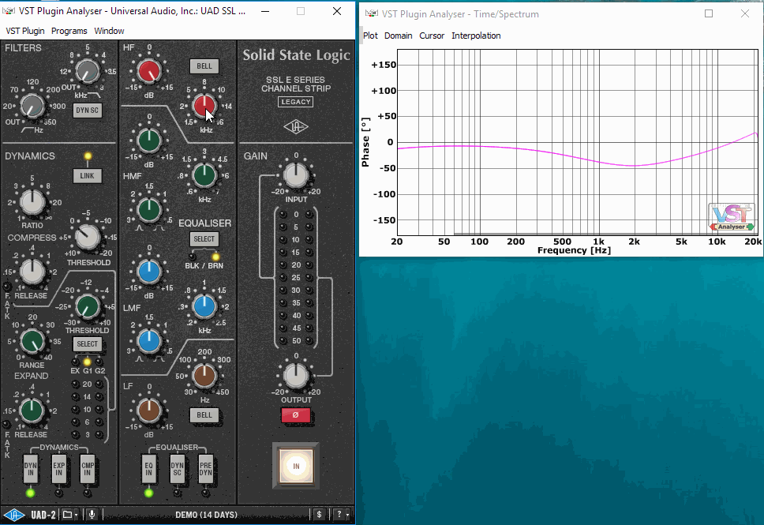Image resolution: width=764 pixels, height=525 pixels.
Task: Click the LEGACY badge label
Action: 296,102
